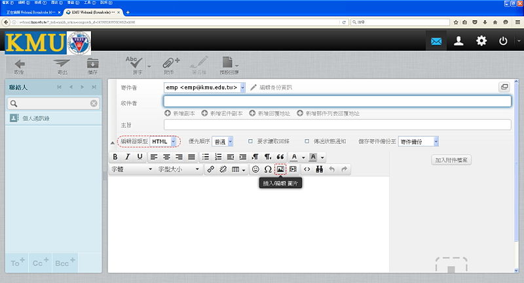Attach a file with the paperclip icon

coord(170,63)
